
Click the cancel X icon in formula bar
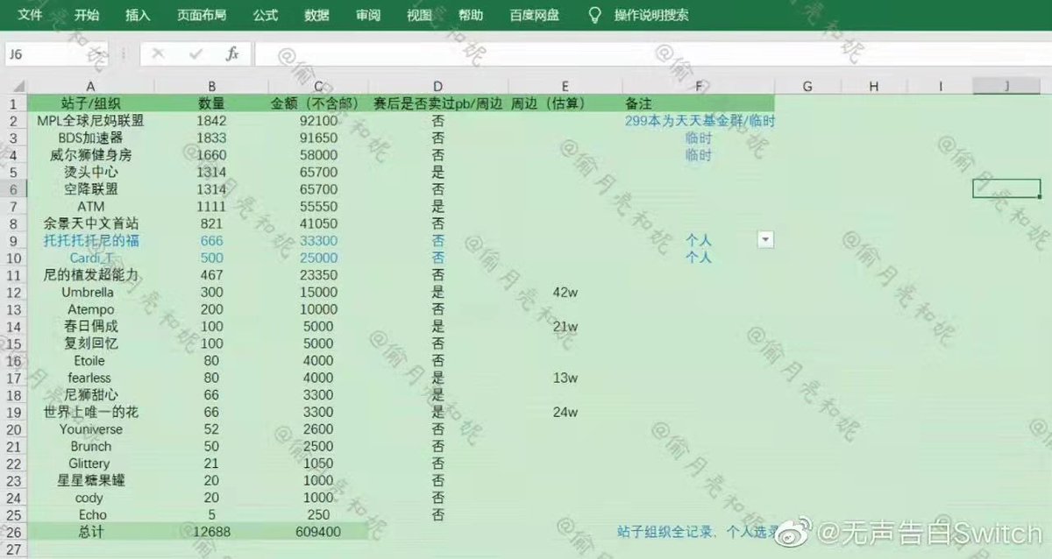pyautogui.click(x=158, y=54)
